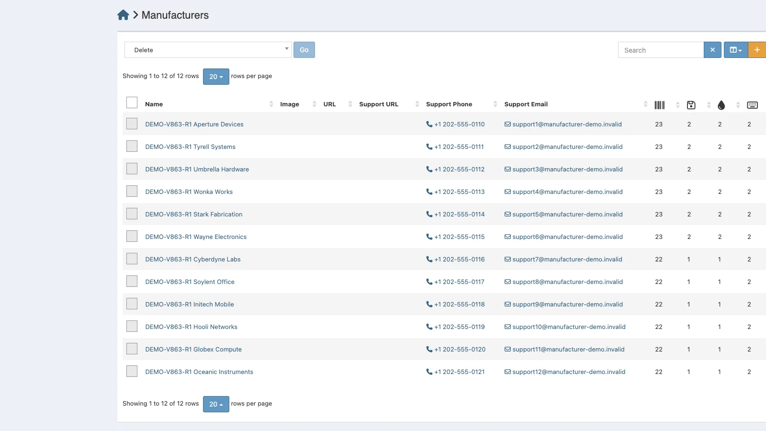Viewport: 766px width, 431px height.
Task: Check the Initech Mobile row checkbox
Action: click(132, 304)
